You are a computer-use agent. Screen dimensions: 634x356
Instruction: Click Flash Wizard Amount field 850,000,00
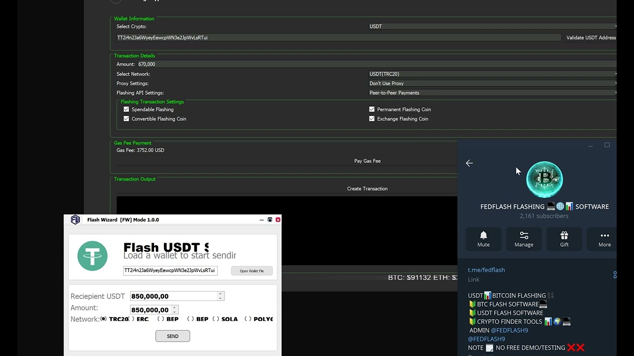coord(151,310)
